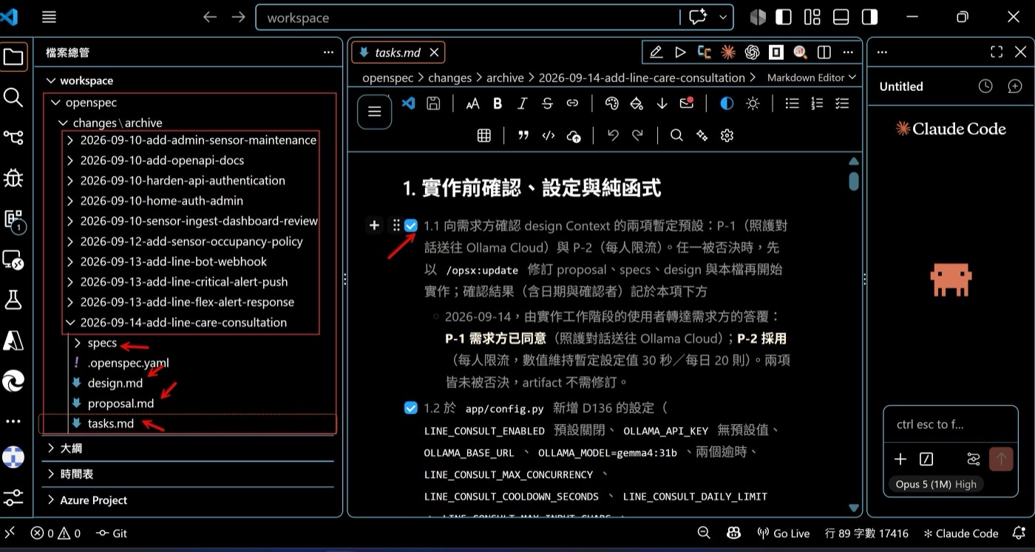Expand the specs folder

click(x=102, y=343)
